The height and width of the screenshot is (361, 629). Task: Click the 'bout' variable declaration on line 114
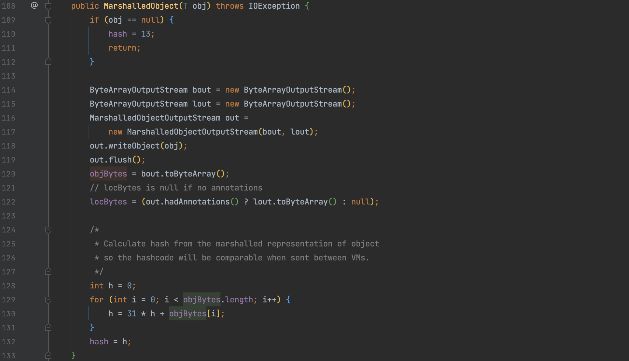point(202,90)
